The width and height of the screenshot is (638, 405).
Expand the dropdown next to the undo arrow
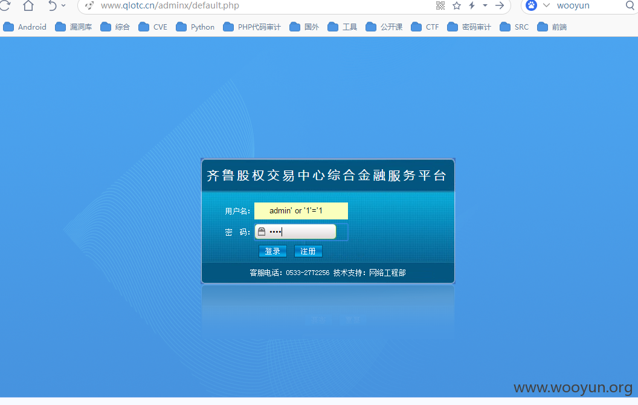click(x=63, y=5)
